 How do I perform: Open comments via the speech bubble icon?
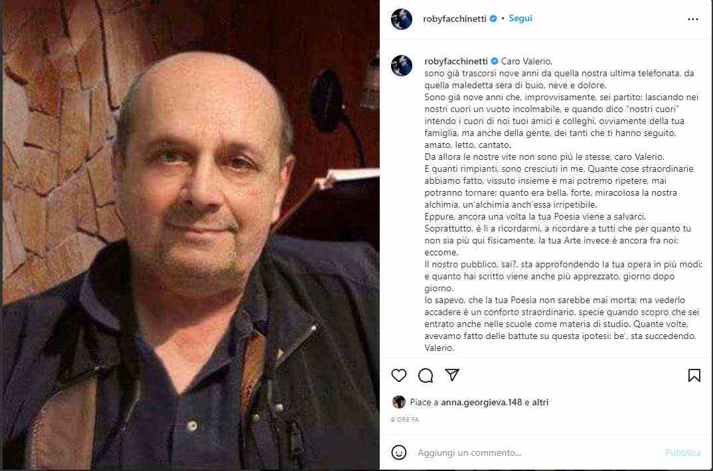[x=426, y=375]
